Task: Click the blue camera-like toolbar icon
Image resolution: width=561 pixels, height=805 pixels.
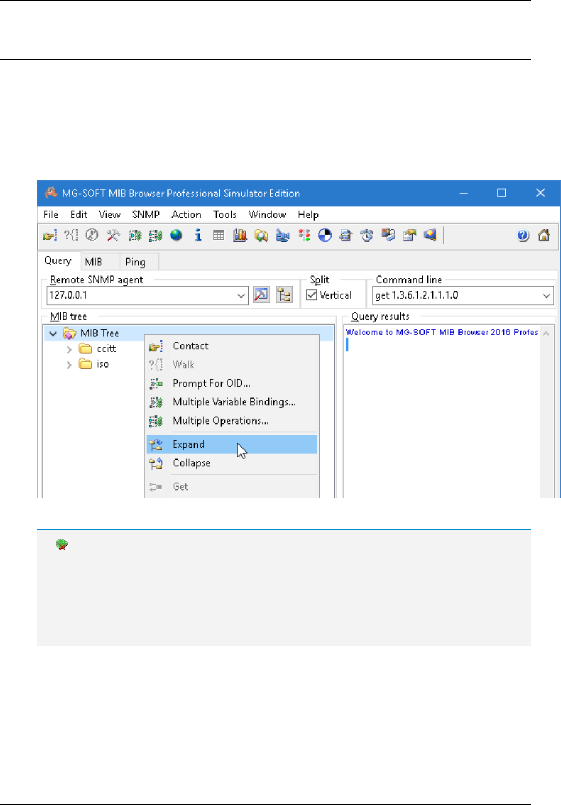Action: coord(282,235)
